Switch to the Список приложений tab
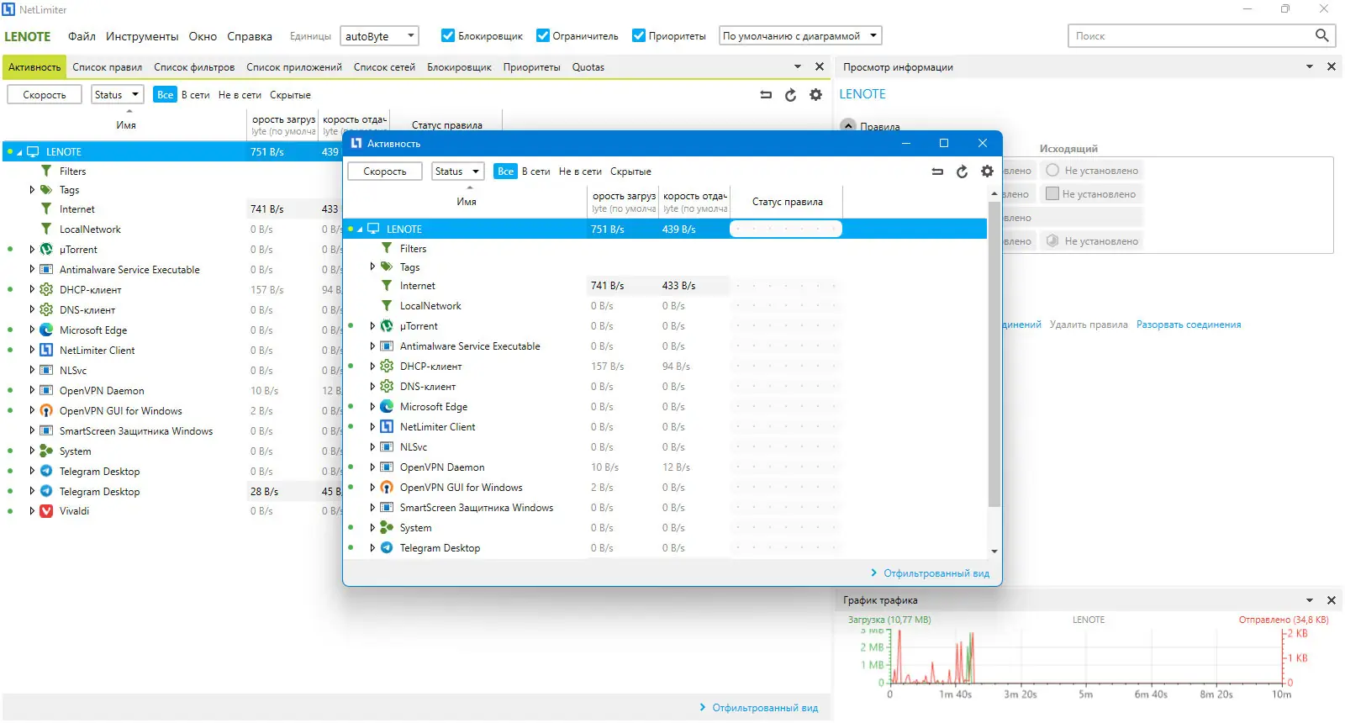Screen dimensions: 1345x723 294,67
